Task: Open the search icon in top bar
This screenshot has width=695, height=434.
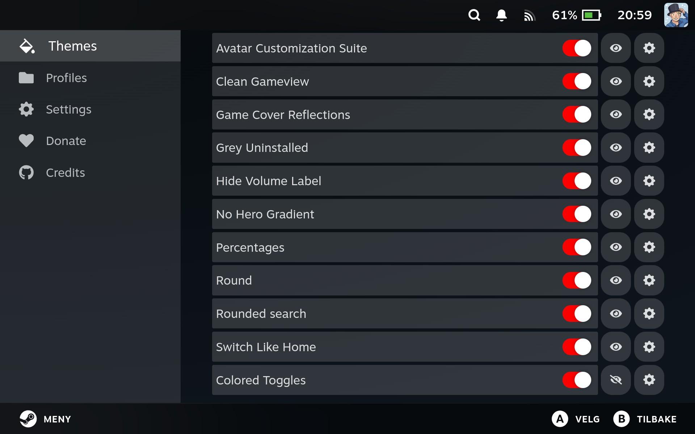Action: click(x=474, y=15)
